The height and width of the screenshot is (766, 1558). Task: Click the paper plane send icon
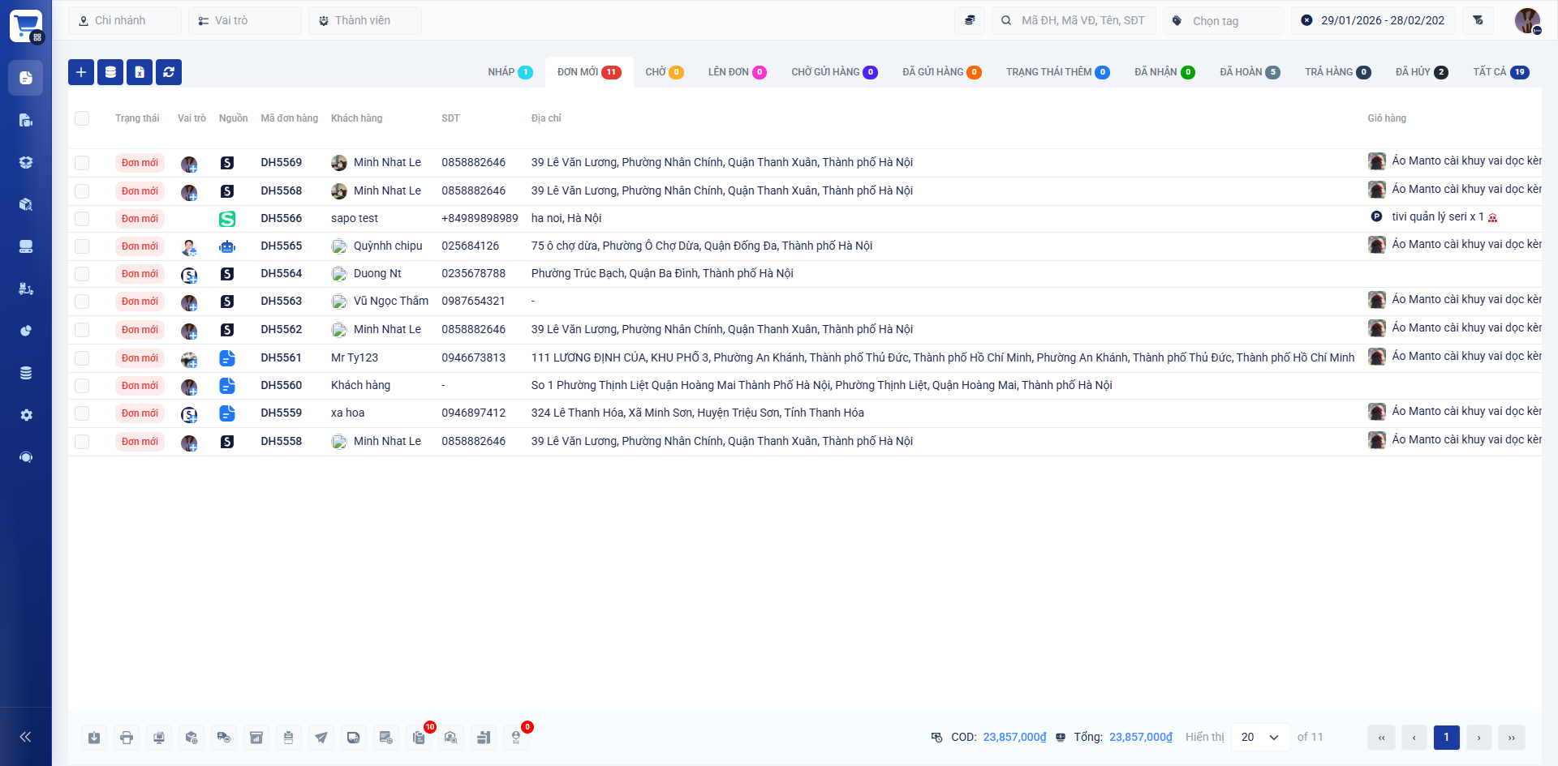(x=321, y=738)
